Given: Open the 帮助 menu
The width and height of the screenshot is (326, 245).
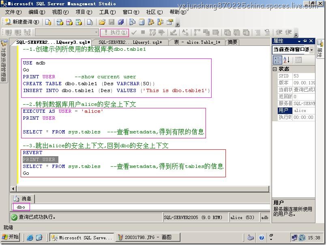Looking at the screenshot, I should 178,12.
